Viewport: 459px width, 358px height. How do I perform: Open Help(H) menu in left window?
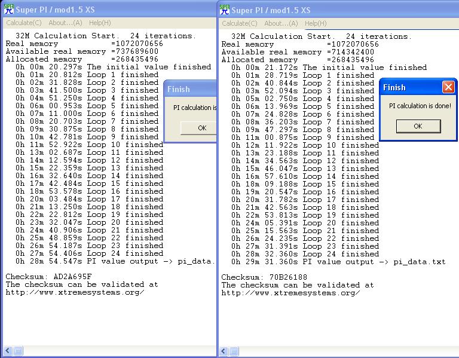point(100,23)
